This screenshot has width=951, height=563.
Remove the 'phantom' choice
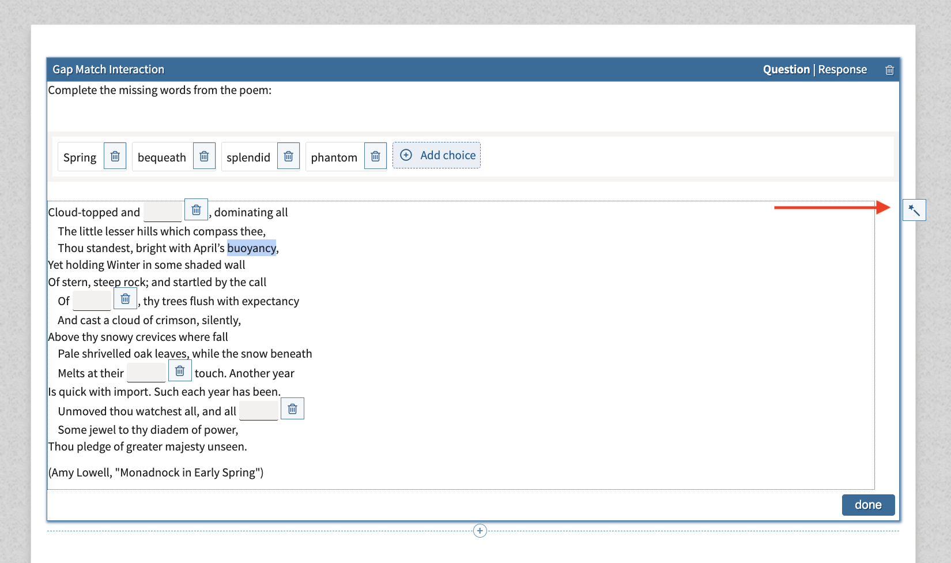[x=375, y=156]
